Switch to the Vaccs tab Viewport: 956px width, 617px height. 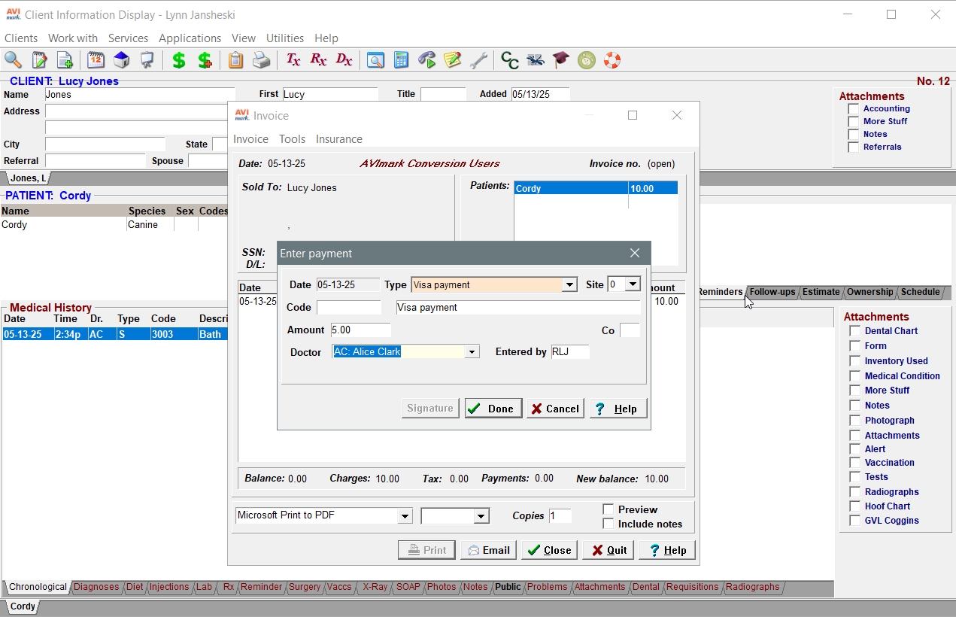(339, 587)
